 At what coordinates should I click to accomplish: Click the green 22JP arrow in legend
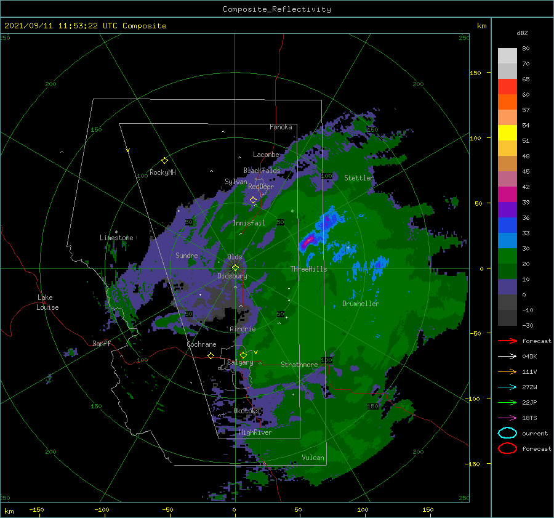point(507,402)
